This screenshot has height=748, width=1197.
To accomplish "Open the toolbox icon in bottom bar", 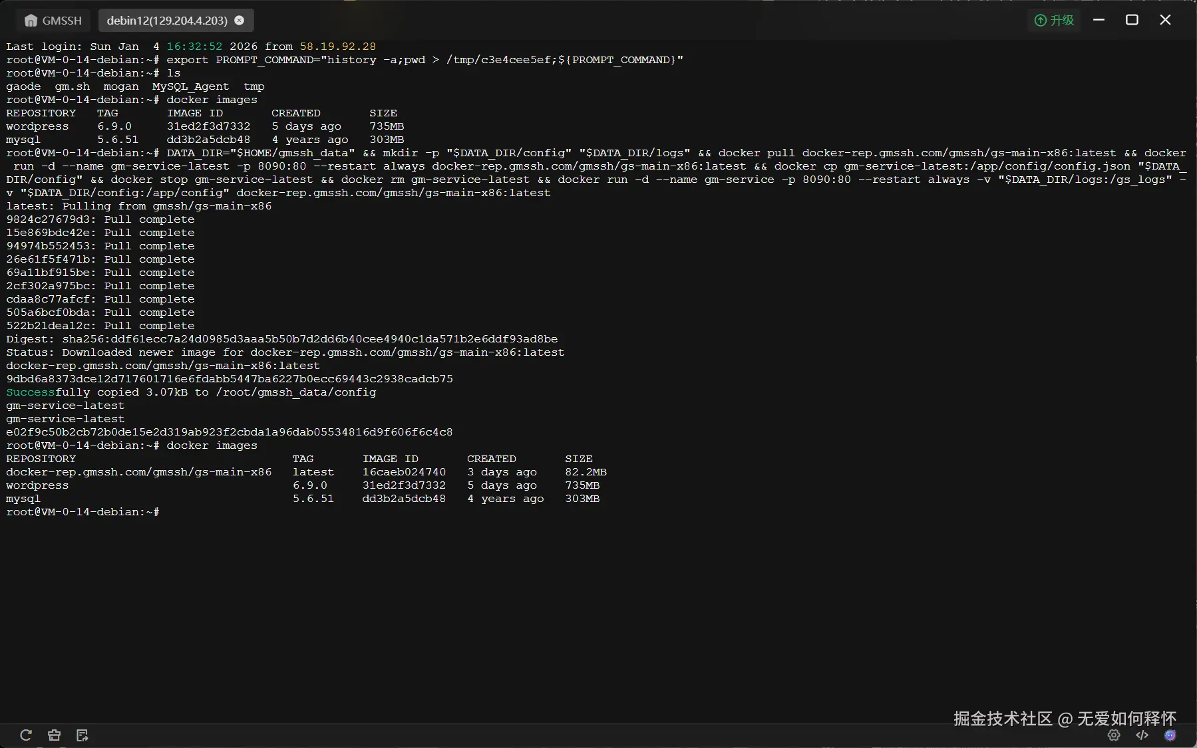I will (x=54, y=735).
